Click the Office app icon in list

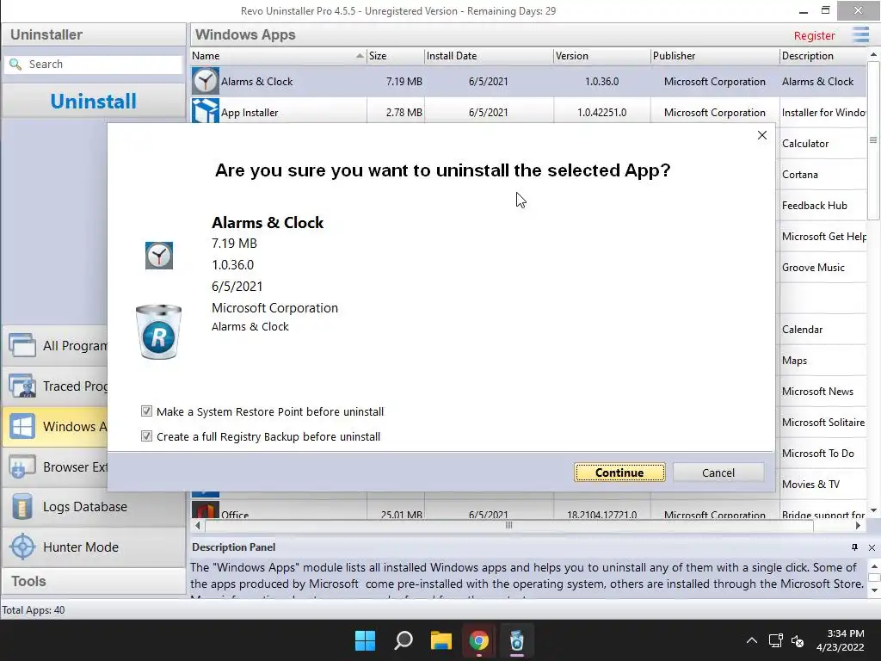205,510
